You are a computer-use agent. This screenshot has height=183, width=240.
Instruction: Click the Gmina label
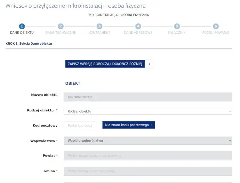49,171
